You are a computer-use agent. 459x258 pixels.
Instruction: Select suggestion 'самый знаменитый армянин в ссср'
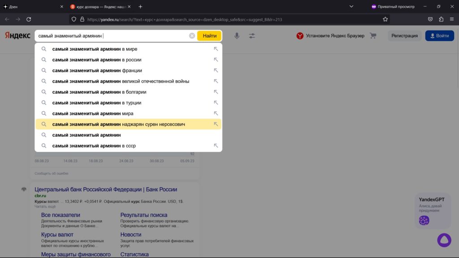(x=128, y=146)
